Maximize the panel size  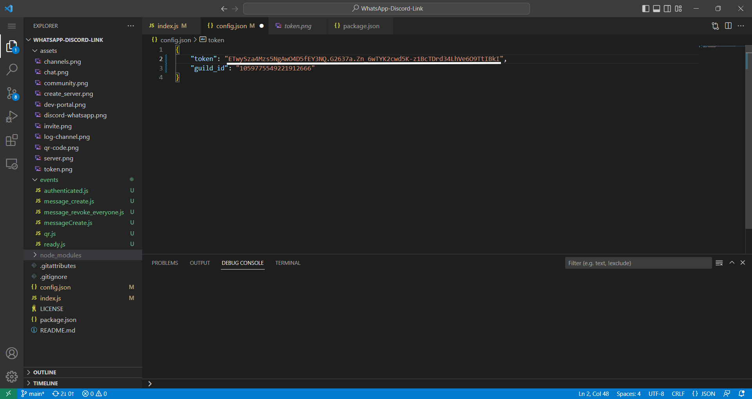point(732,263)
